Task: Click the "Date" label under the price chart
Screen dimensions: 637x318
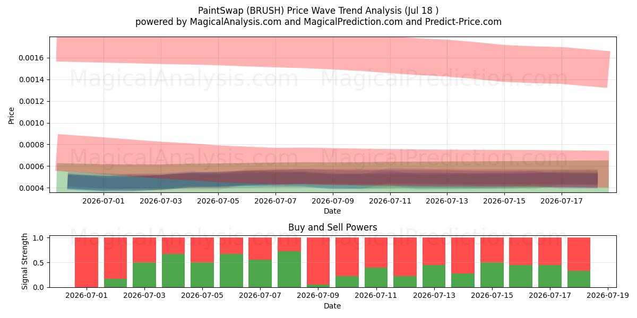Action: click(332, 211)
